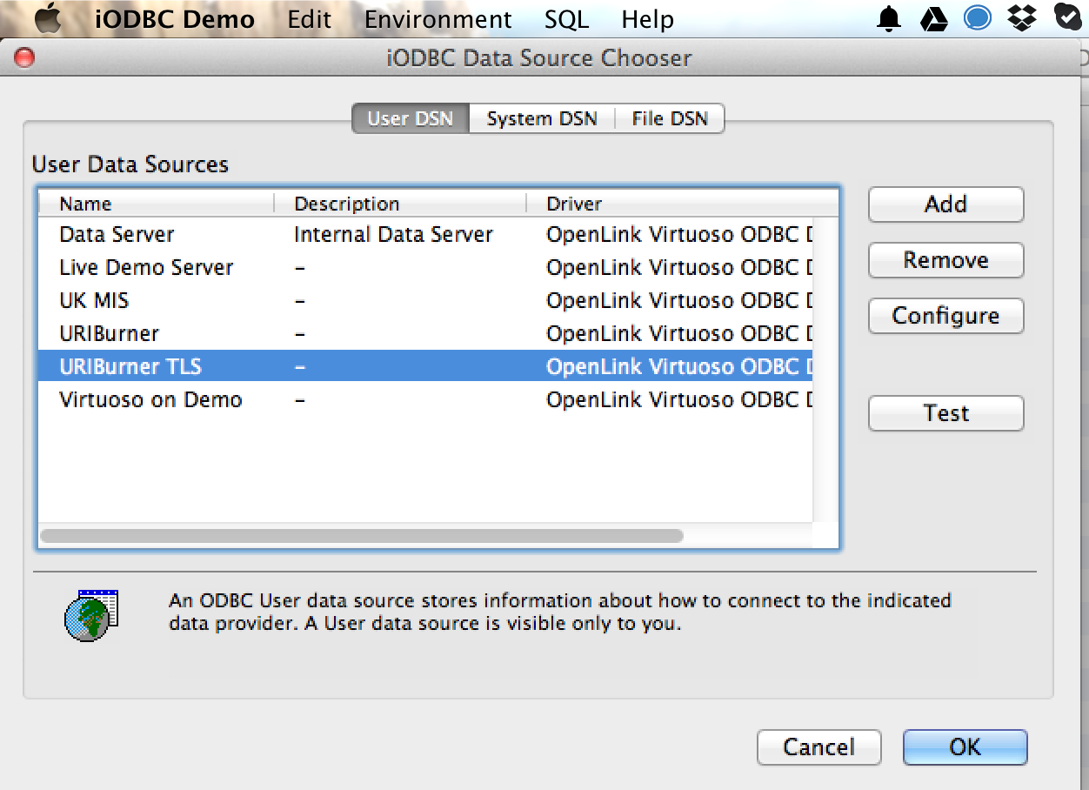Open notifications bell in menu bar

click(889, 18)
